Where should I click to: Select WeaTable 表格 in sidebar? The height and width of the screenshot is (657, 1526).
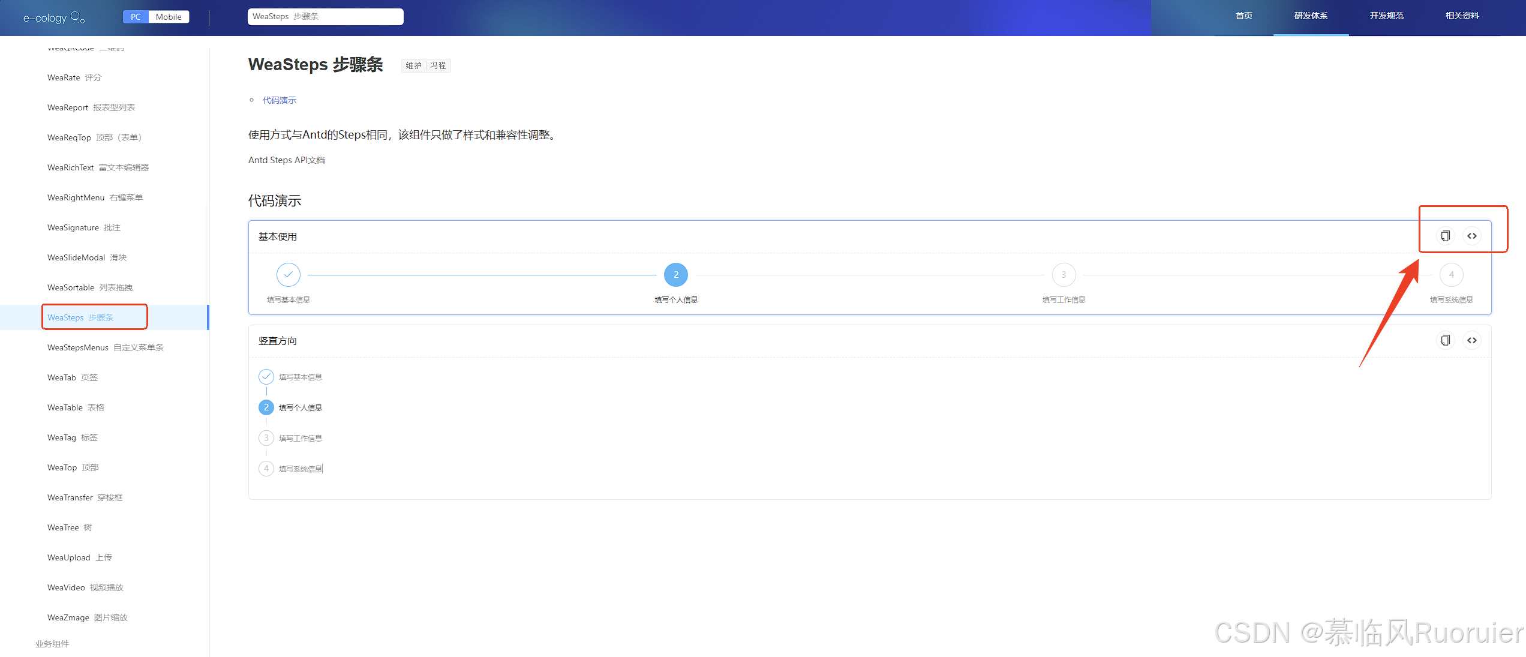click(x=76, y=407)
